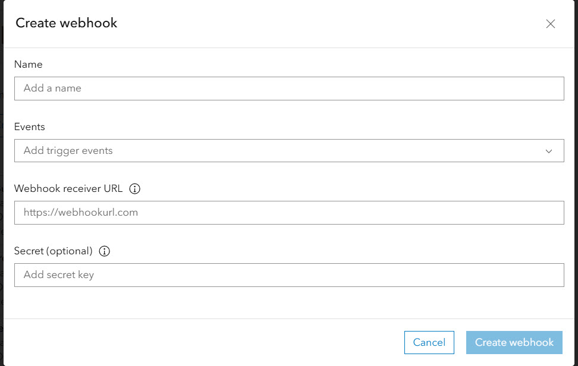Select the blue Create webhook confirmation button
578x366 pixels.
514,342
